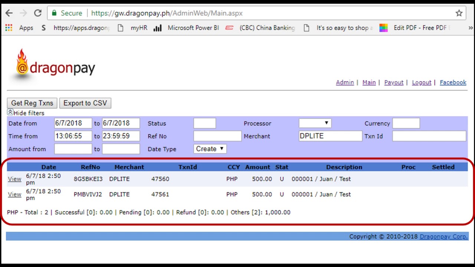Open the (CBC) China Banking bookmark
Image resolution: width=475 pixels, height=267 pixels.
pyautogui.click(x=261, y=28)
